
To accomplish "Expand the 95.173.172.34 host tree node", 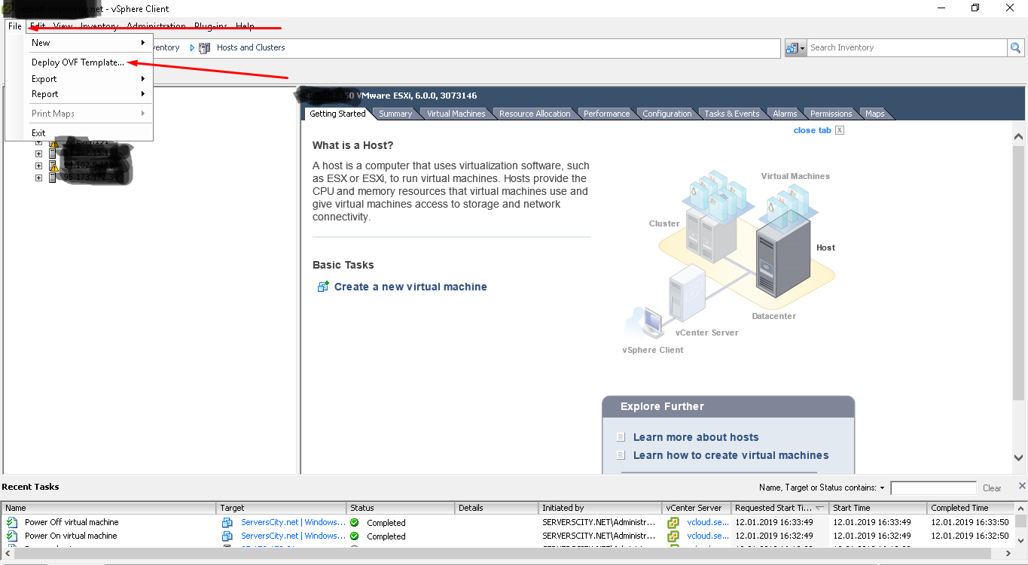I will click(x=38, y=178).
